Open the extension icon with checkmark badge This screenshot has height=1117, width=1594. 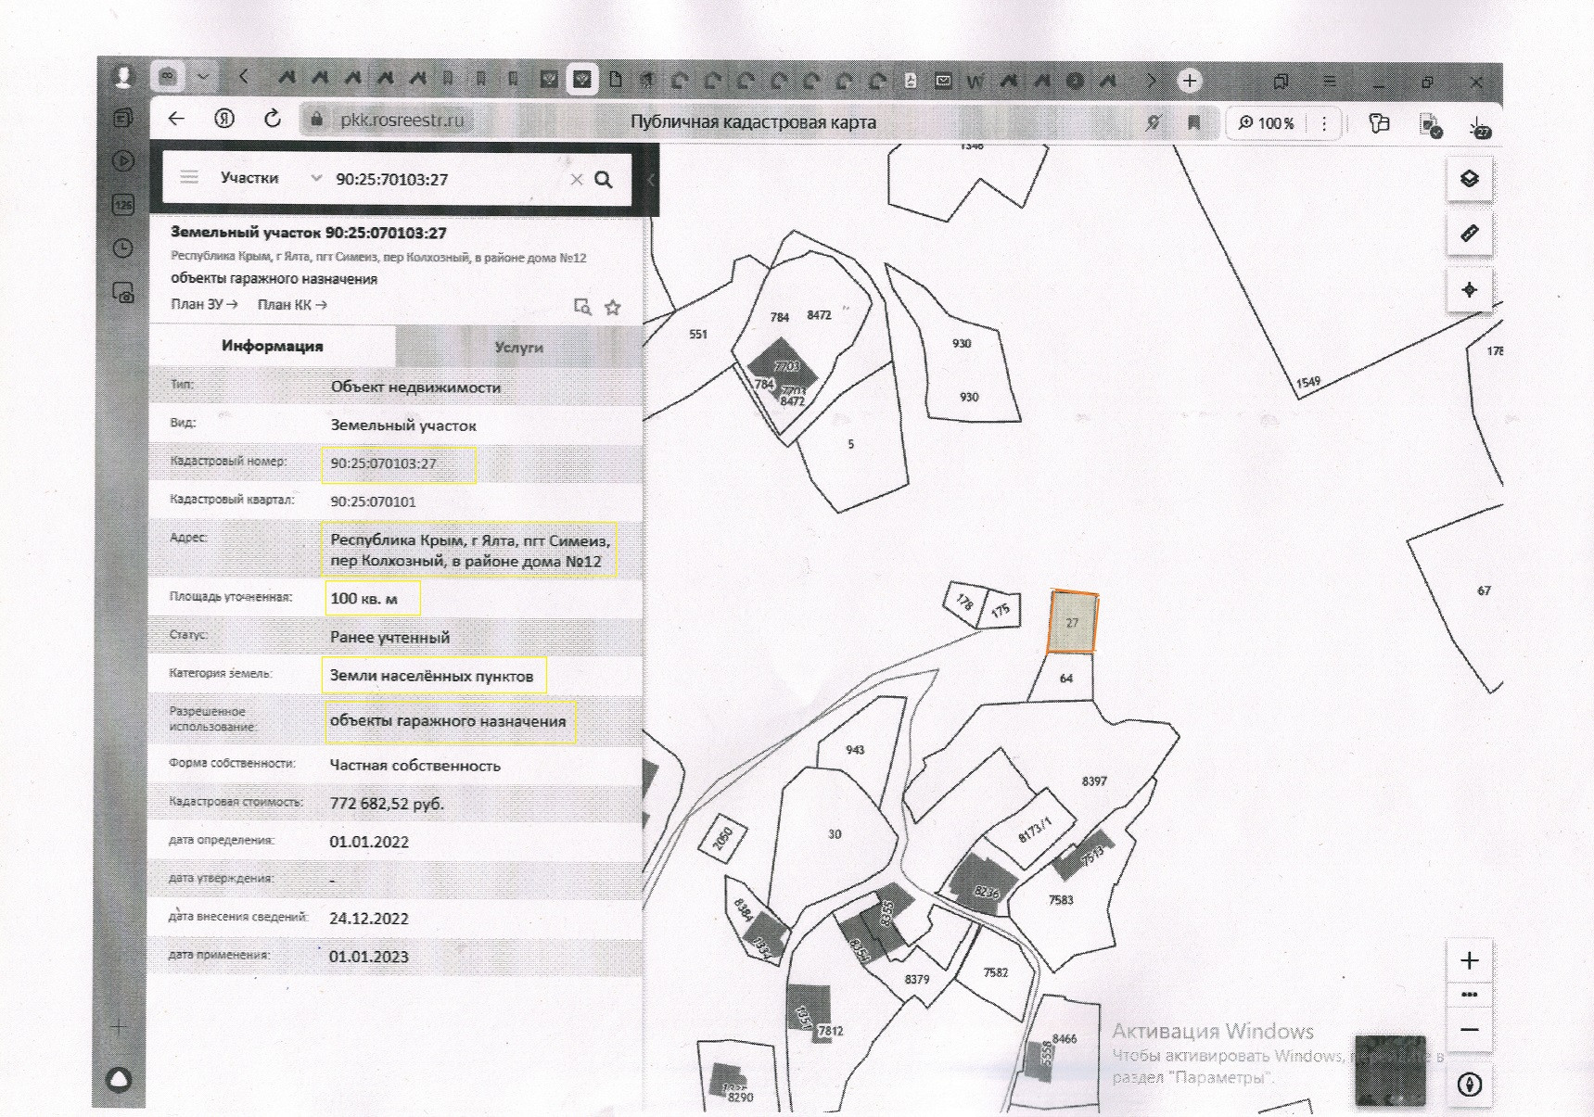pos(1430,125)
